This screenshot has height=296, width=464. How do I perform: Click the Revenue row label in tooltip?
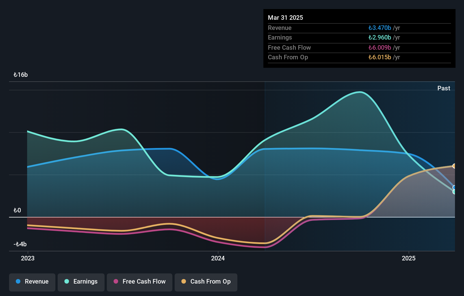[x=280, y=28]
